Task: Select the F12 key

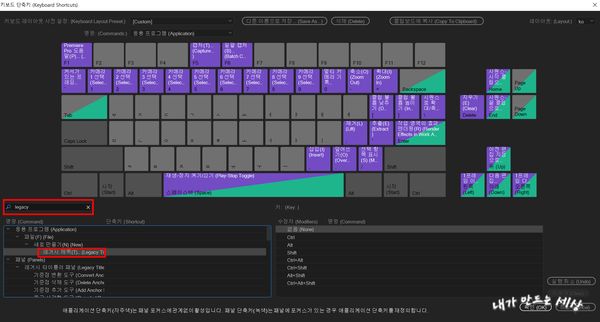Action: click(430, 55)
